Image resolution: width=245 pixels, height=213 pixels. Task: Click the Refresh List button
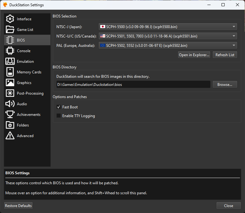pyautogui.click(x=225, y=55)
